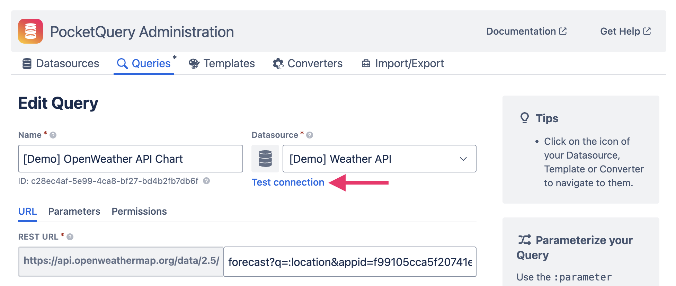Image resolution: width=676 pixels, height=286 pixels.
Task: Click the external-link icon on Documentation
Action: [563, 31]
